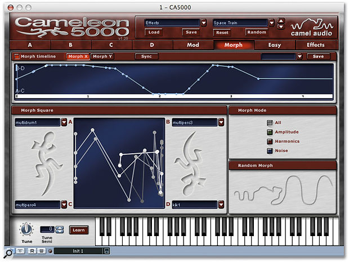Select the Morph X timeline button
Screen dimensions: 349x262
click(78, 56)
